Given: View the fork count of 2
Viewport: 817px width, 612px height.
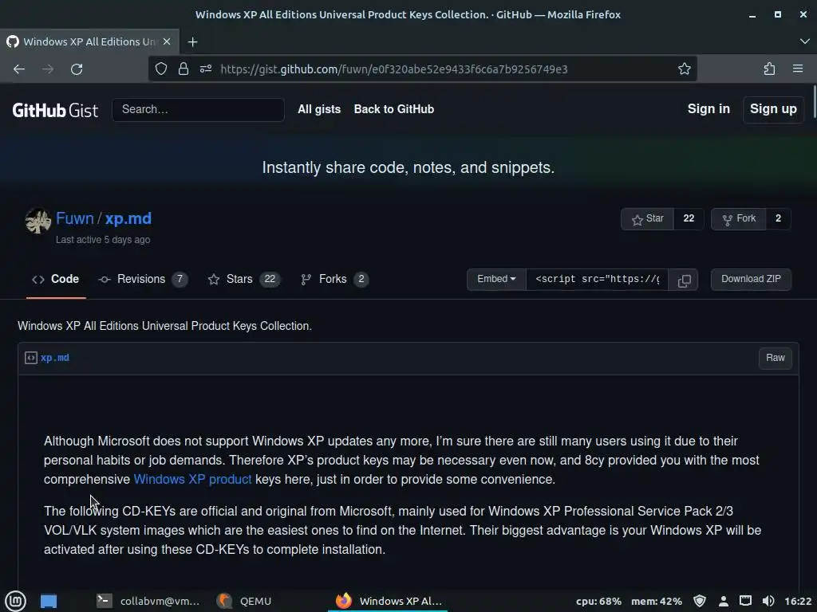Looking at the screenshot, I should [x=779, y=218].
